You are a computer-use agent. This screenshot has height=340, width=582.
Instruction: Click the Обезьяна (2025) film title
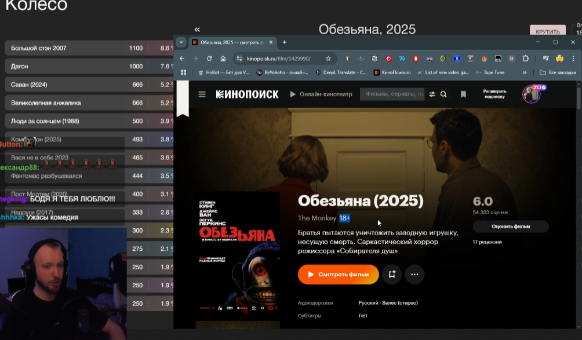[361, 200]
